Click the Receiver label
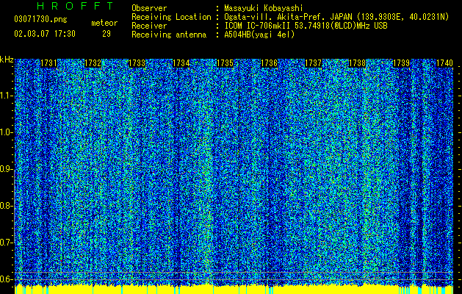 coord(149,26)
